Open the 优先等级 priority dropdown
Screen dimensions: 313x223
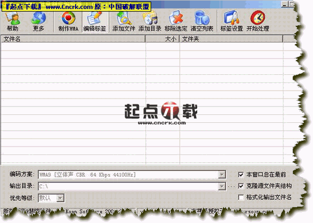(60, 198)
